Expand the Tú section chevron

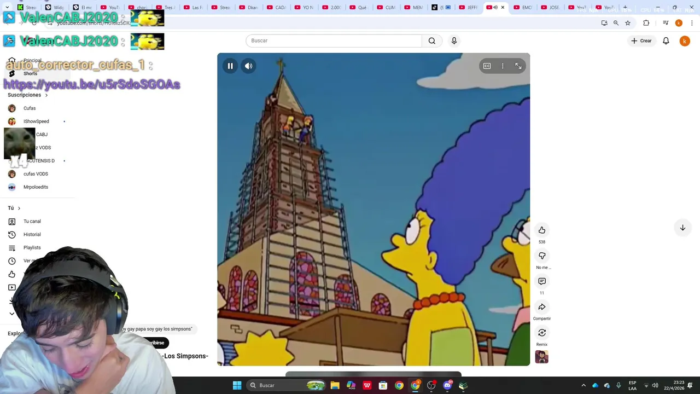pyautogui.click(x=19, y=208)
